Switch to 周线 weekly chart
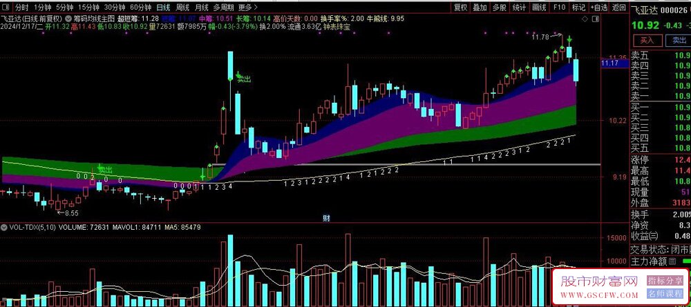This screenshot has height=307, width=691. pyautogui.click(x=182, y=8)
